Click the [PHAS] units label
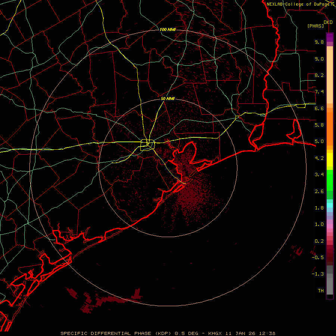 [315, 26]
